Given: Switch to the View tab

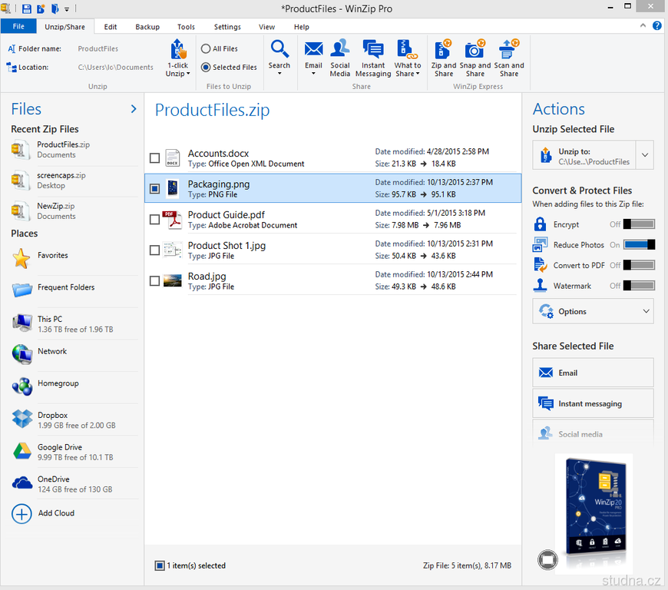Looking at the screenshot, I should [x=266, y=27].
